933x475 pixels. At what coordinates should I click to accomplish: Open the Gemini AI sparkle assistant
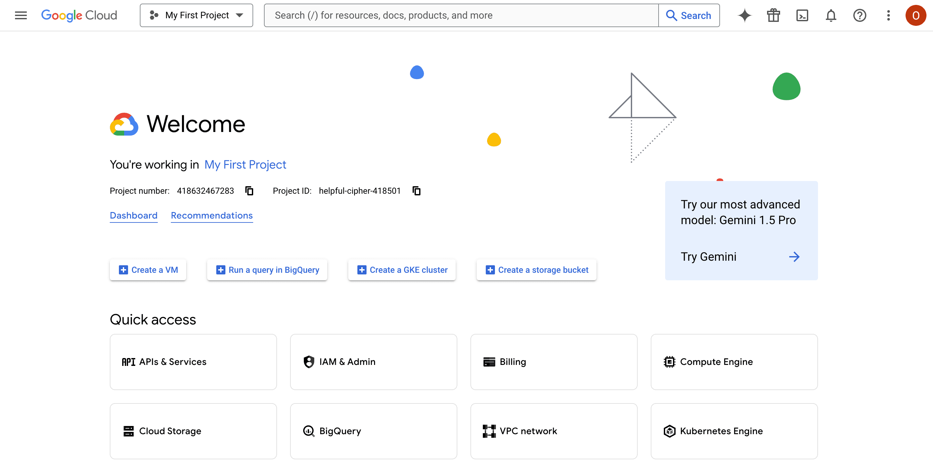[744, 15]
